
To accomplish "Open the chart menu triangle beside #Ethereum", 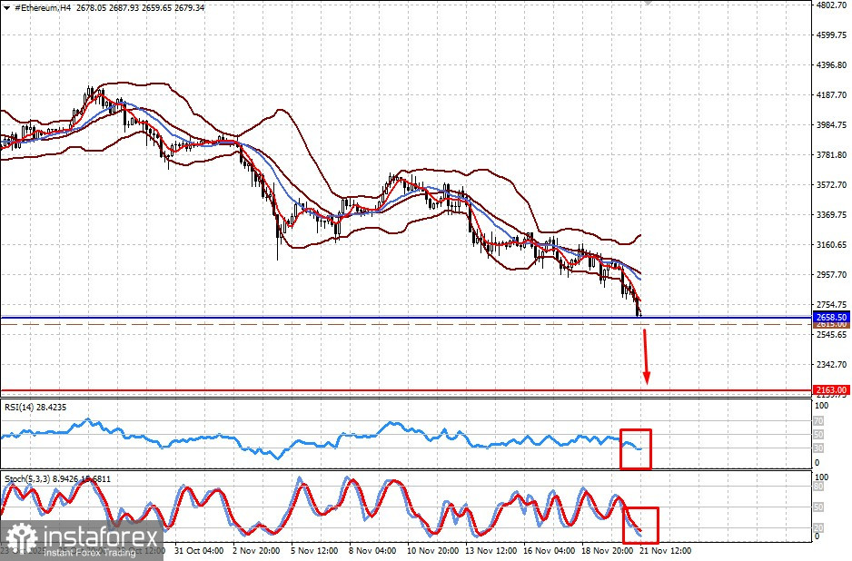I will pos(6,8).
